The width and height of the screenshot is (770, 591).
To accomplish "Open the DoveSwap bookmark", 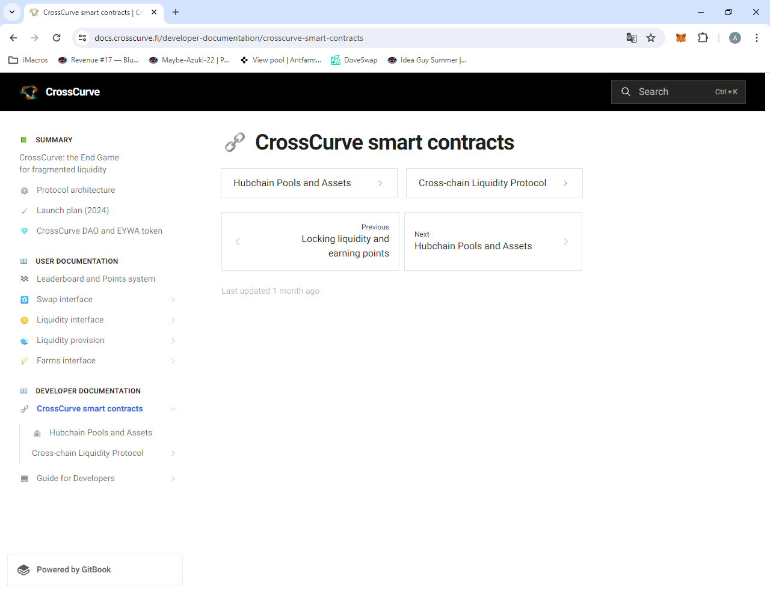I will coord(354,60).
